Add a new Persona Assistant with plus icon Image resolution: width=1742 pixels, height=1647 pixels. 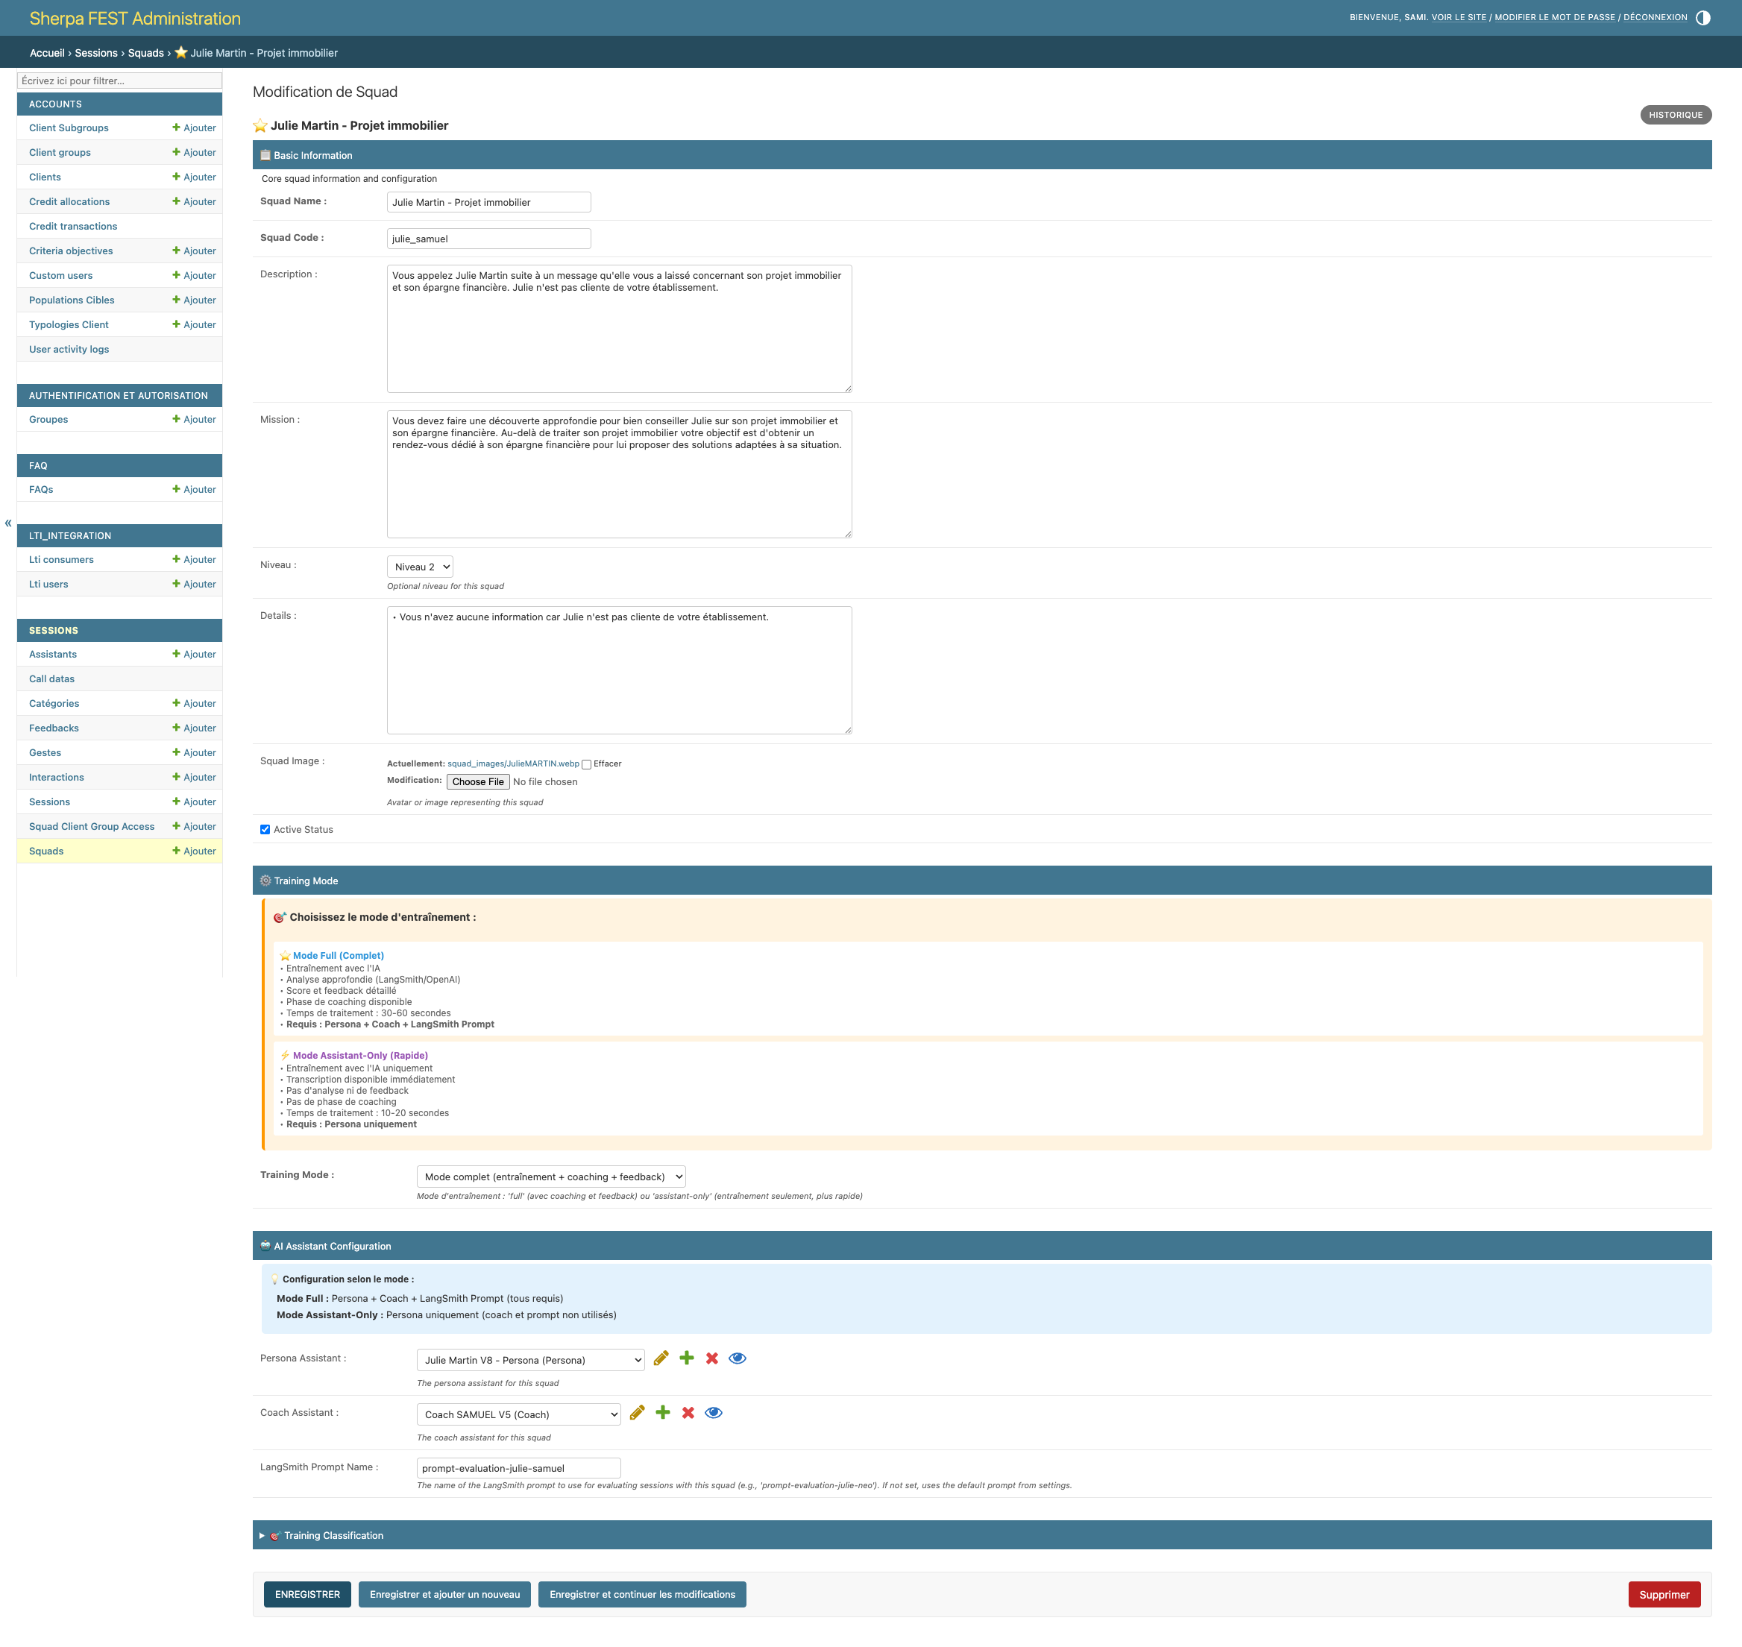[x=687, y=1358]
